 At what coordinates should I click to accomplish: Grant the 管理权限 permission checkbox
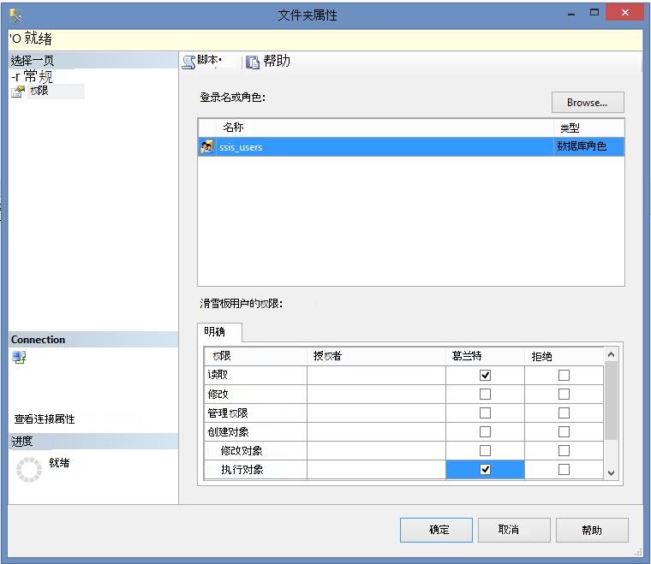485,413
